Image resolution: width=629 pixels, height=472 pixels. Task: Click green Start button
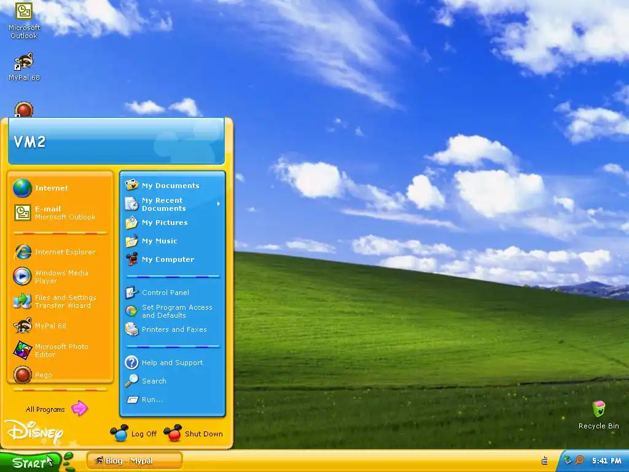pyautogui.click(x=30, y=462)
